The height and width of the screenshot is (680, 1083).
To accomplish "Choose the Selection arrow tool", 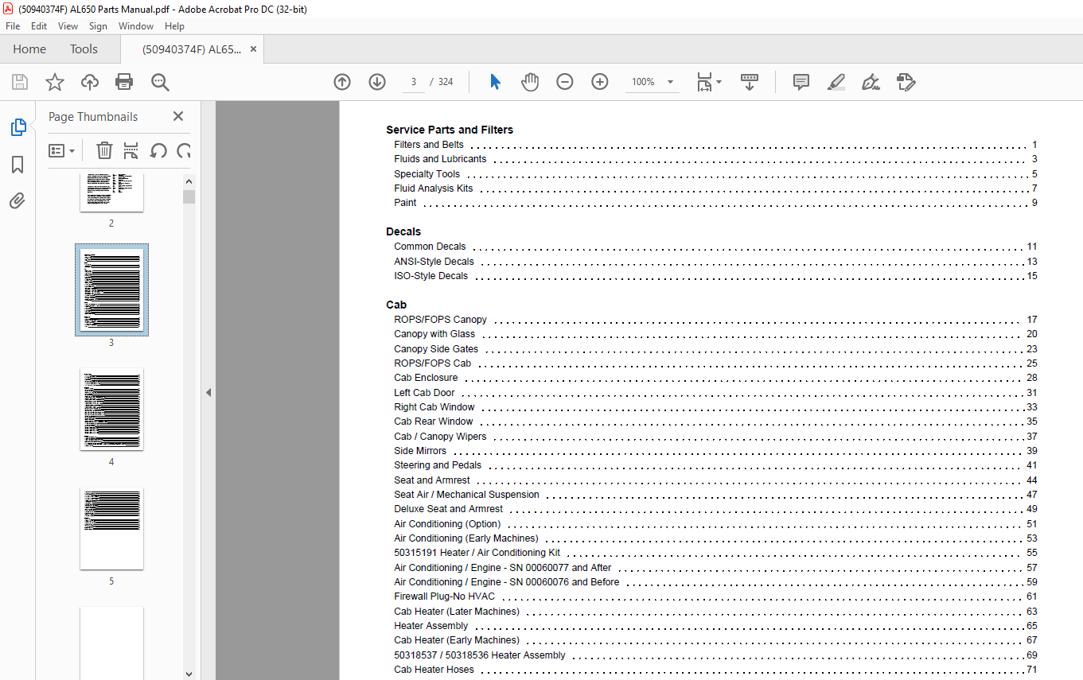I will click(x=495, y=82).
